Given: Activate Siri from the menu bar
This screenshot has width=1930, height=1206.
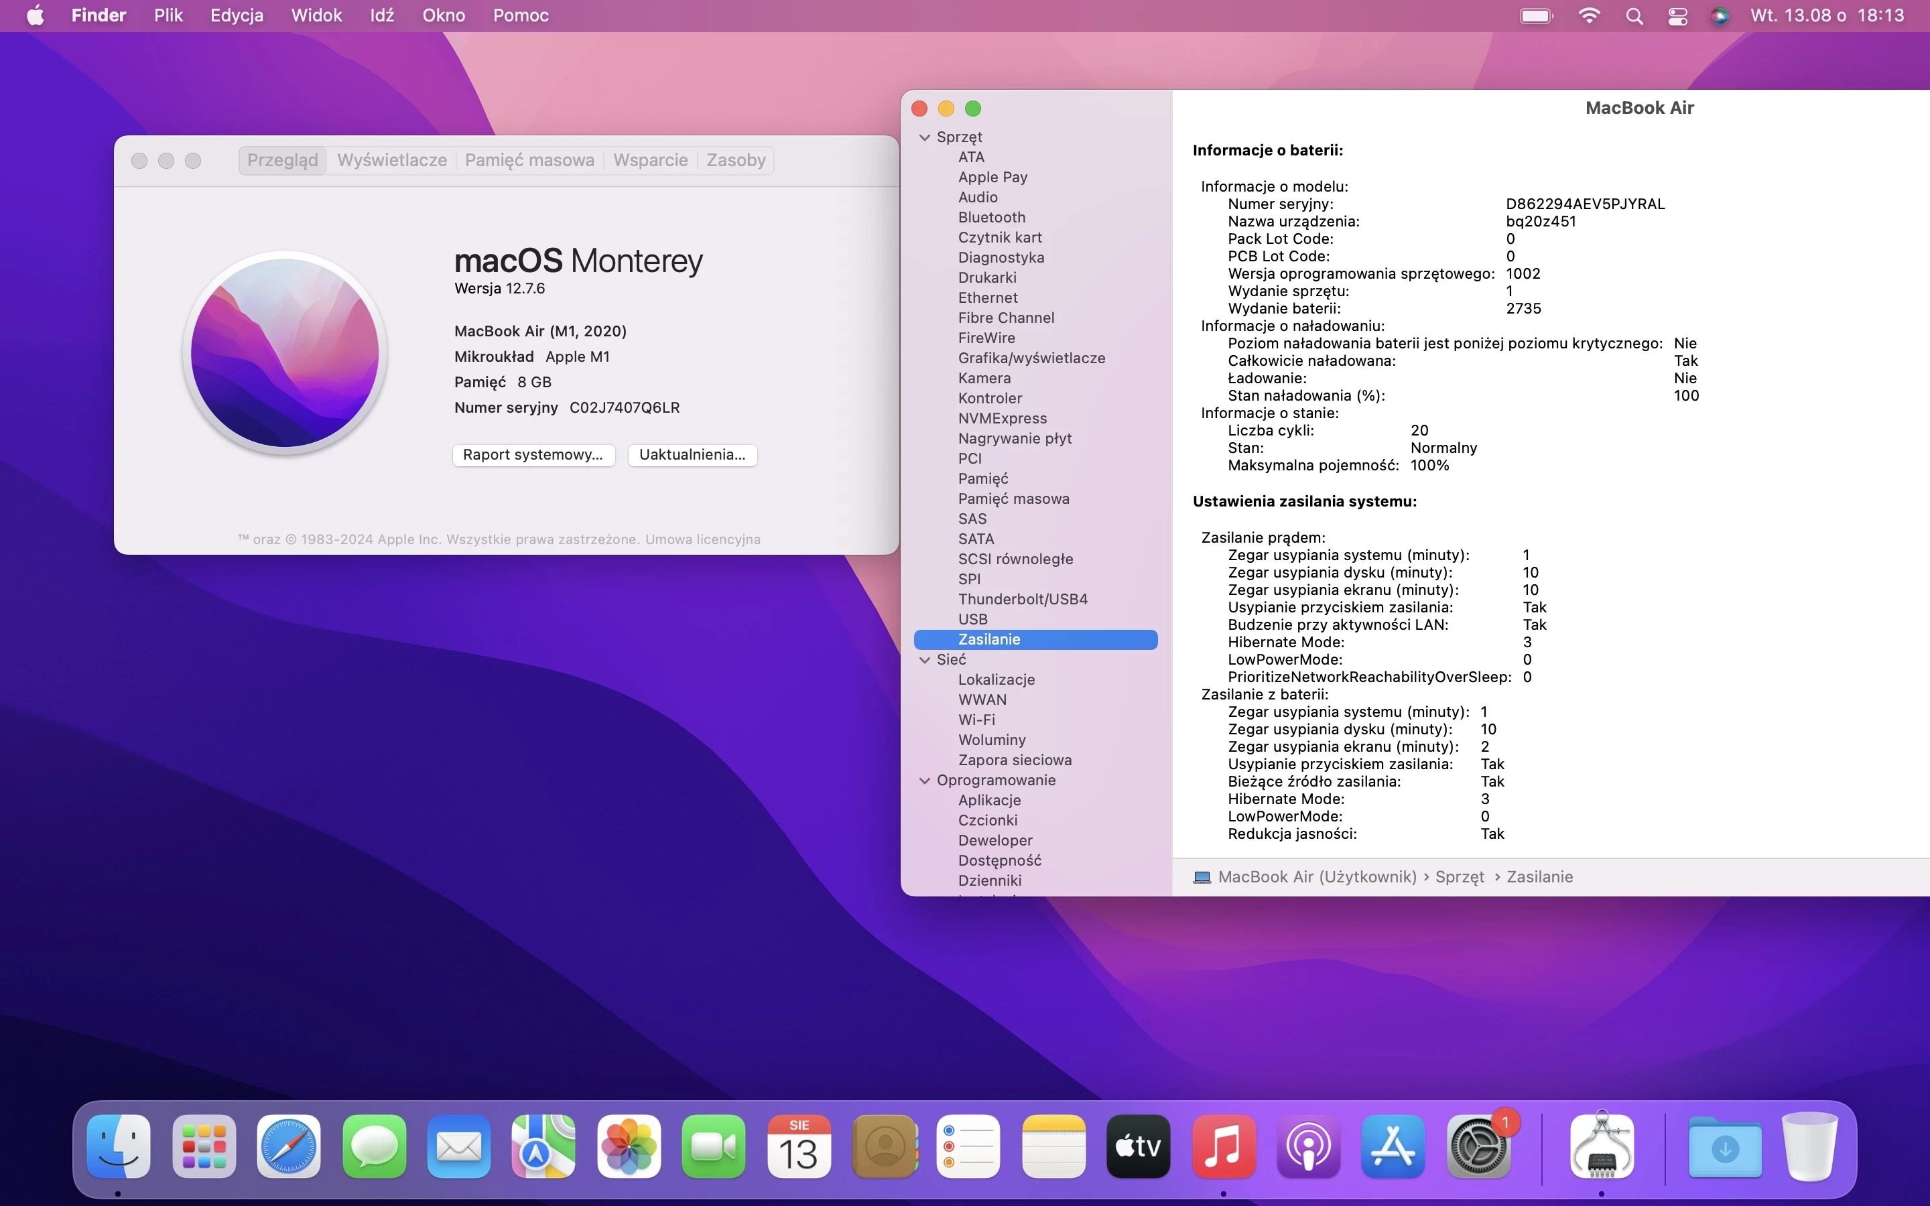Looking at the screenshot, I should [x=1720, y=15].
